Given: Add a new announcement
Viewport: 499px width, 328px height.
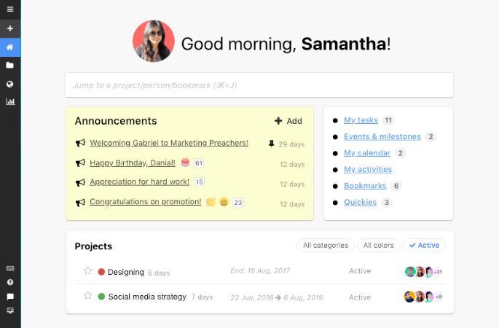Looking at the screenshot, I should click(x=288, y=121).
